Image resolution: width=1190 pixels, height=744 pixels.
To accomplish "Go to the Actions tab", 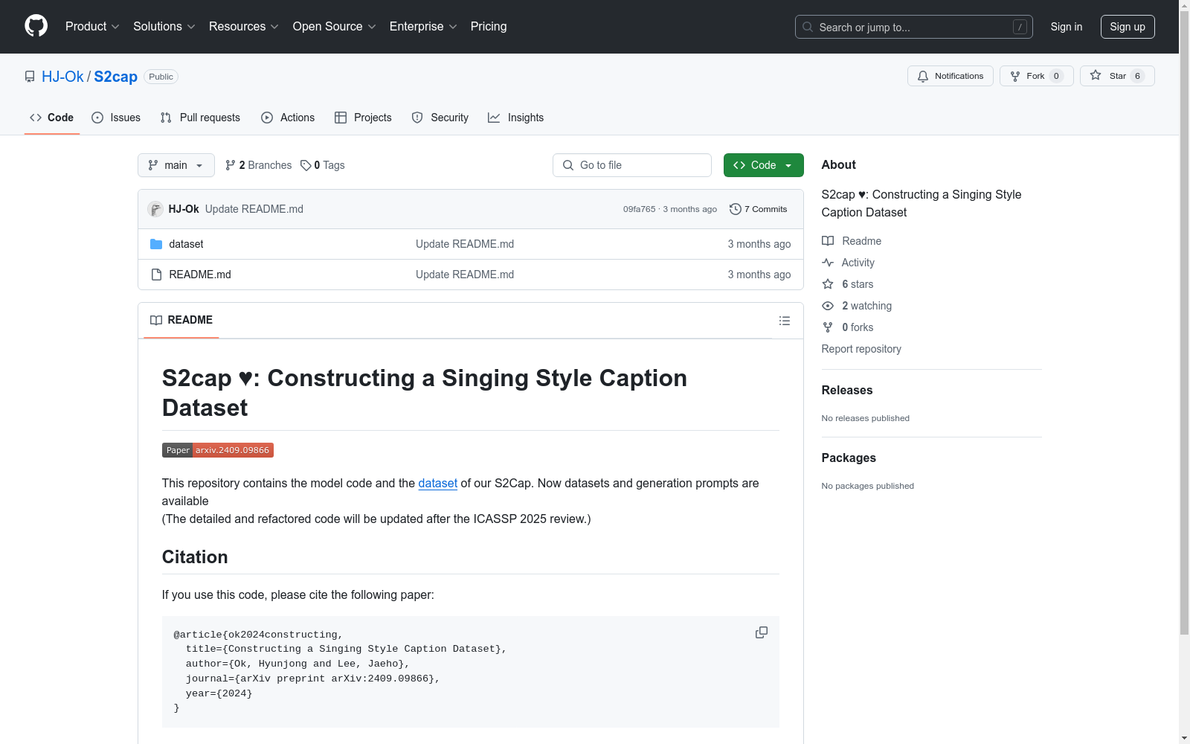I will (x=288, y=118).
